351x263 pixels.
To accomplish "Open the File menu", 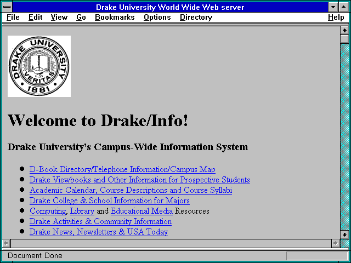I will coord(13,17).
